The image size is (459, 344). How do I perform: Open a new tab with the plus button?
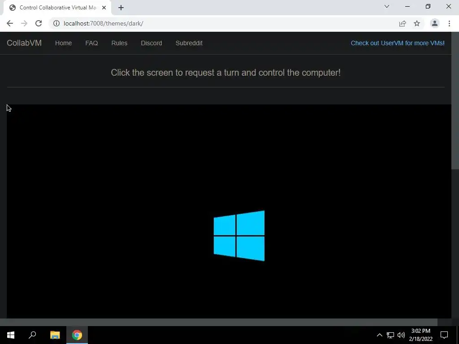(121, 8)
